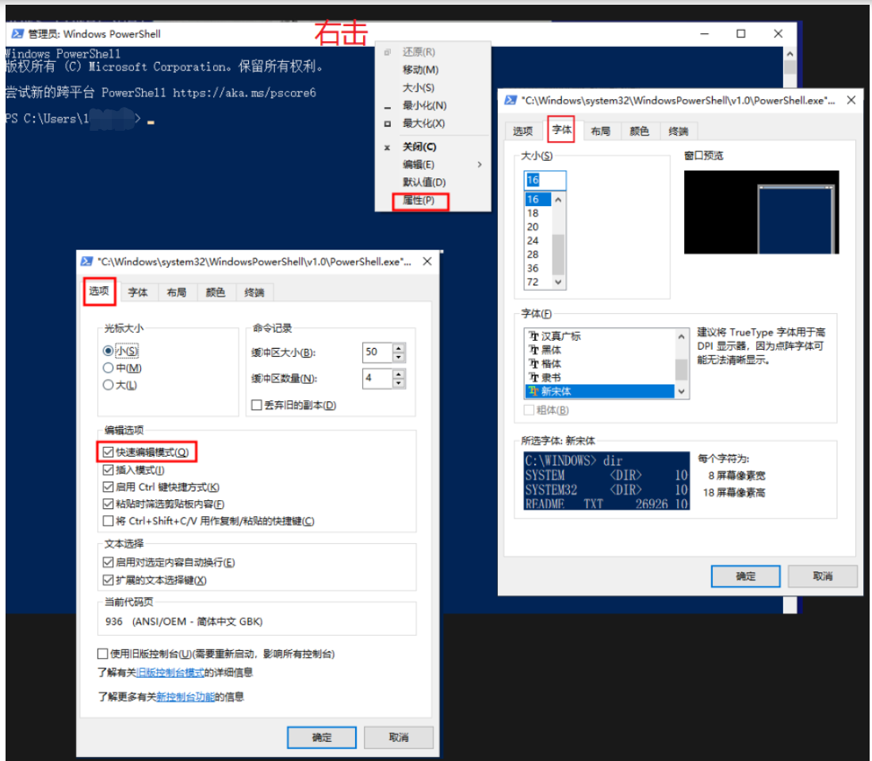
Task: Close the Font properties dialog with X
Action: (851, 100)
